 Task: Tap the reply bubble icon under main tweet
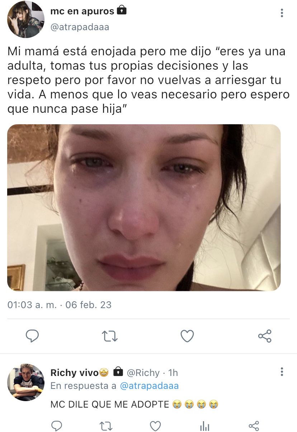(x=32, y=336)
